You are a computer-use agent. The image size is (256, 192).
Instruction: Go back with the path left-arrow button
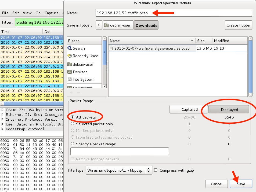point(99,25)
